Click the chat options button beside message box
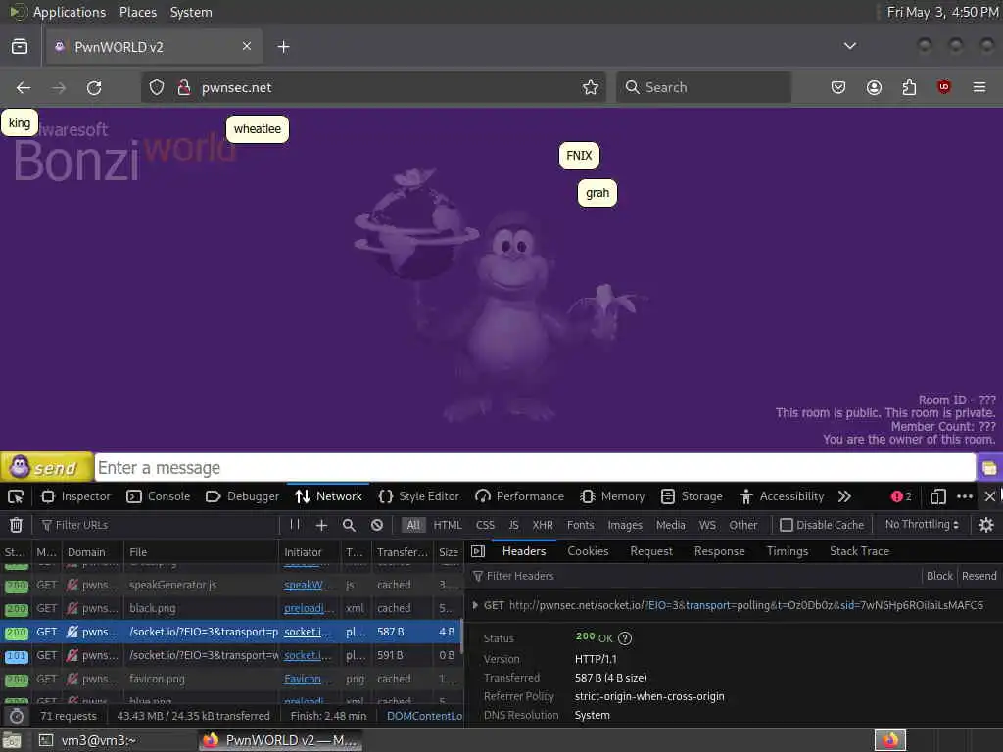The width and height of the screenshot is (1003, 752). pos(989,468)
